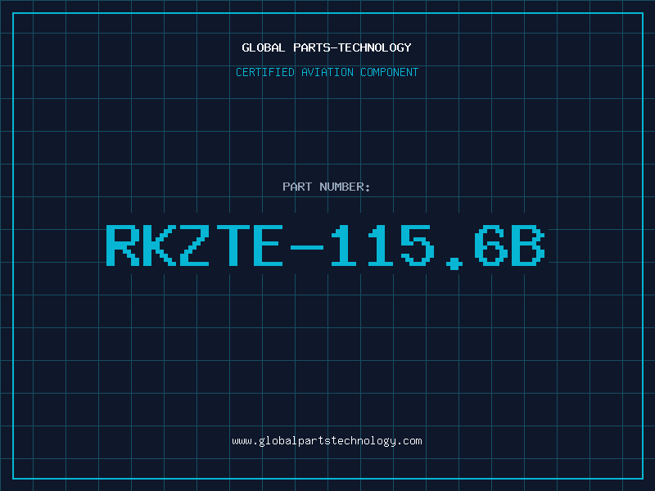This screenshot has height=491, width=655.
Task: Click the word NUMBER: in the label
Action: pos(345,187)
